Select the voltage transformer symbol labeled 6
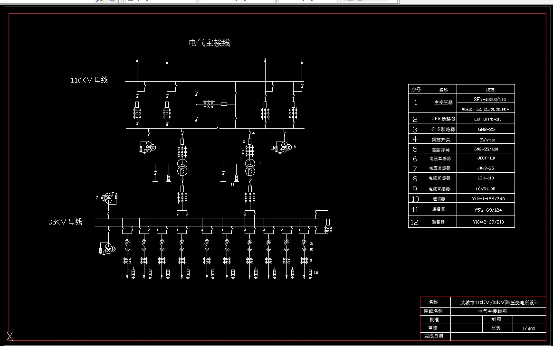553x346 pixels. pos(285,148)
